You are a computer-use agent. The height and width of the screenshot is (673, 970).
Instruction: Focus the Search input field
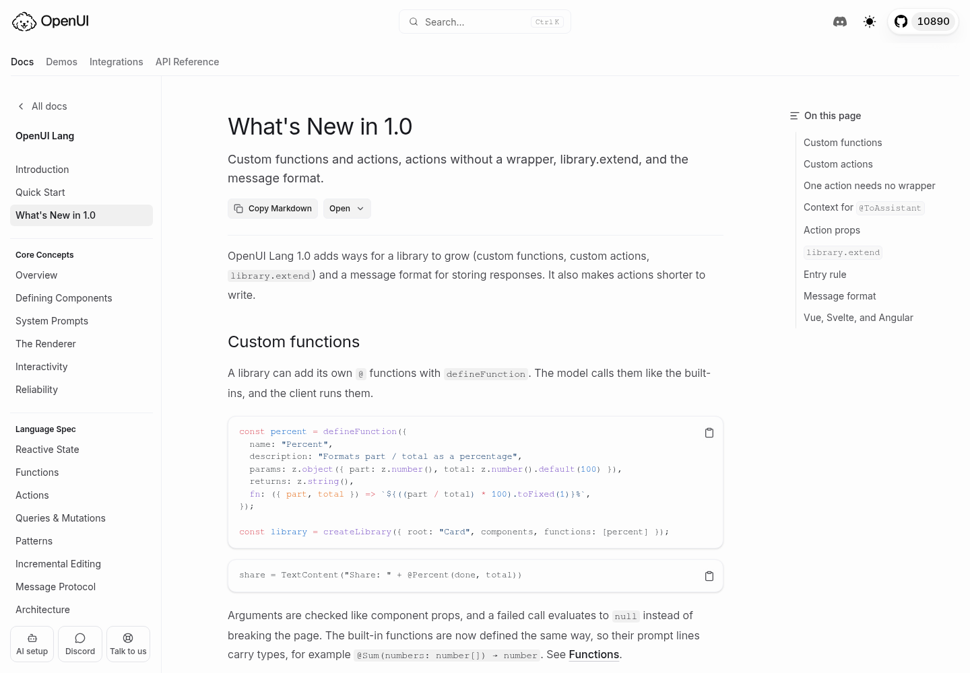click(485, 22)
